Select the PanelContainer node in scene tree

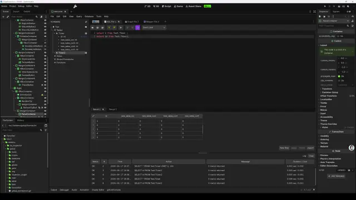click(28, 114)
